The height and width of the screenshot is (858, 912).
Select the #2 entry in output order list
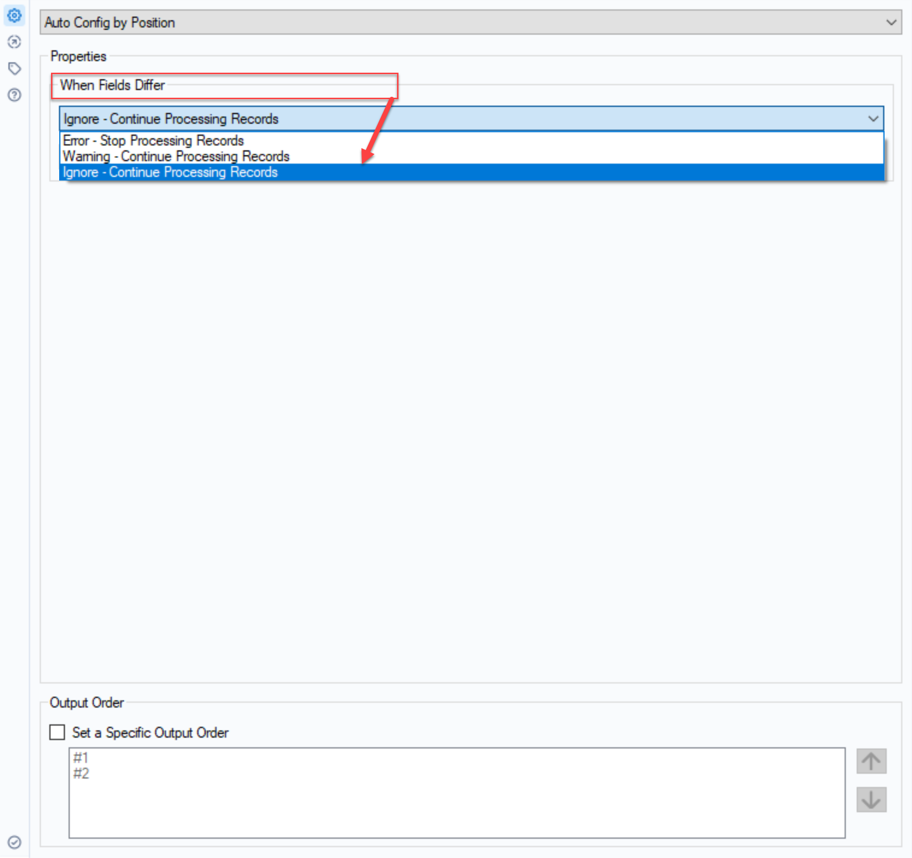(x=81, y=773)
